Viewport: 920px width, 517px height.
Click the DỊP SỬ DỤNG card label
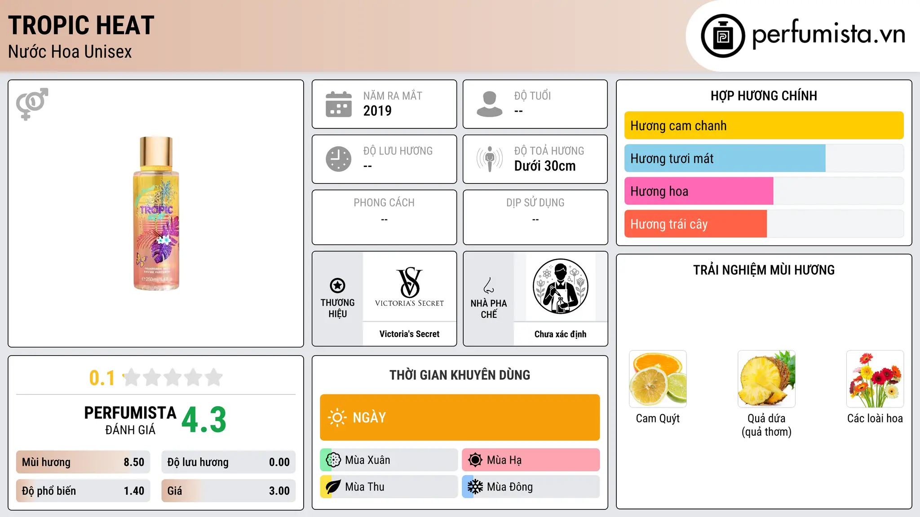pos(535,203)
